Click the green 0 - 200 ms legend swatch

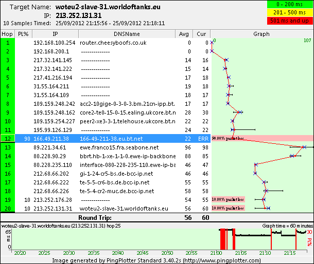pyautogui.click(x=290, y=4)
